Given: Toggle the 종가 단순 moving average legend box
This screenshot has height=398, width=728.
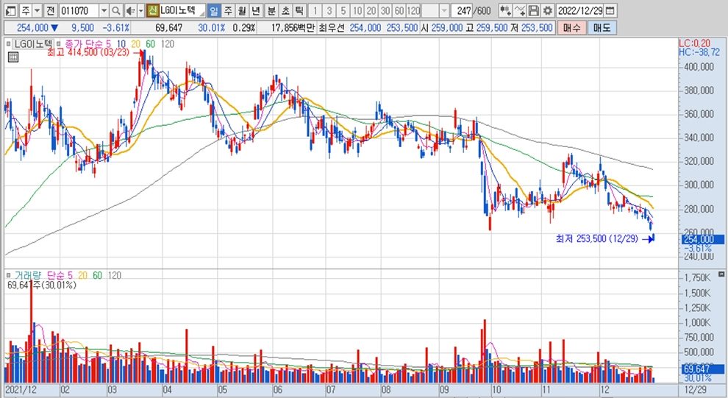Looking at the screenshot, I should (60, 44).
